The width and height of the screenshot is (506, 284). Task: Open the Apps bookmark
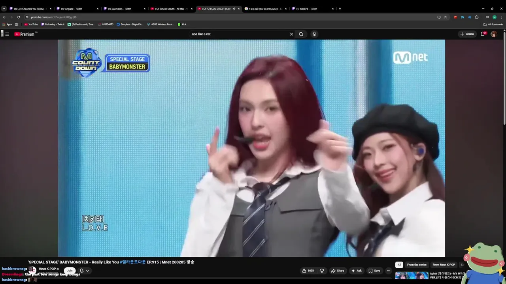coord(7,24)
